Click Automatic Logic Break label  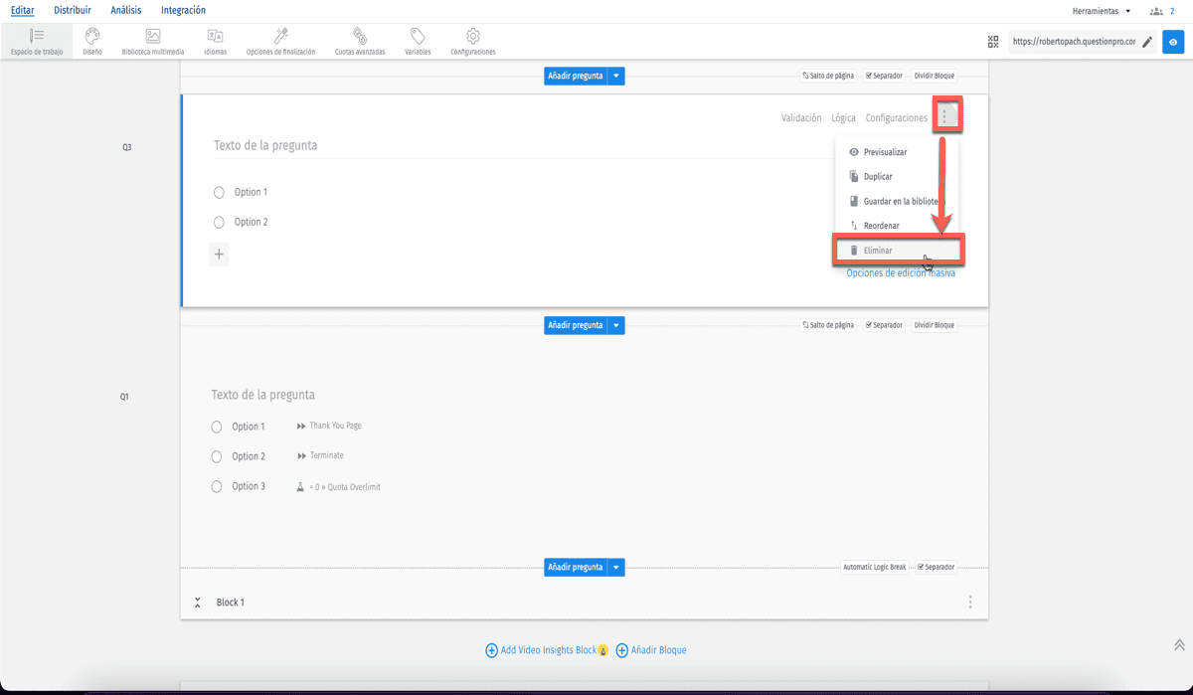[x=875, y=567]
